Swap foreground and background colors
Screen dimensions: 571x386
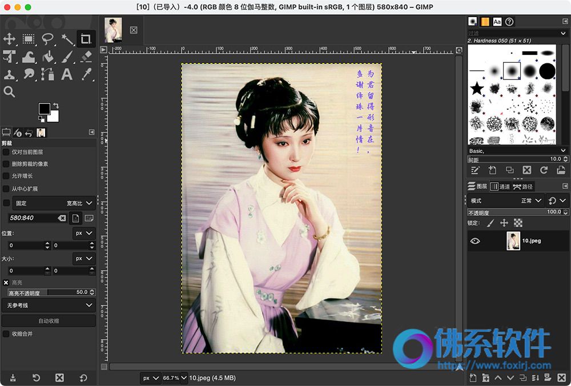(x=56, y=106)
